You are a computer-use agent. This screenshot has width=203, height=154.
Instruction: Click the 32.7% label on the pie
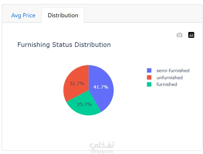[77, 83]
